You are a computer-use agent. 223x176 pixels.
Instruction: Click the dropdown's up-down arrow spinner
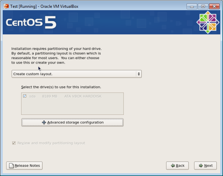click(x=139, y=74)
